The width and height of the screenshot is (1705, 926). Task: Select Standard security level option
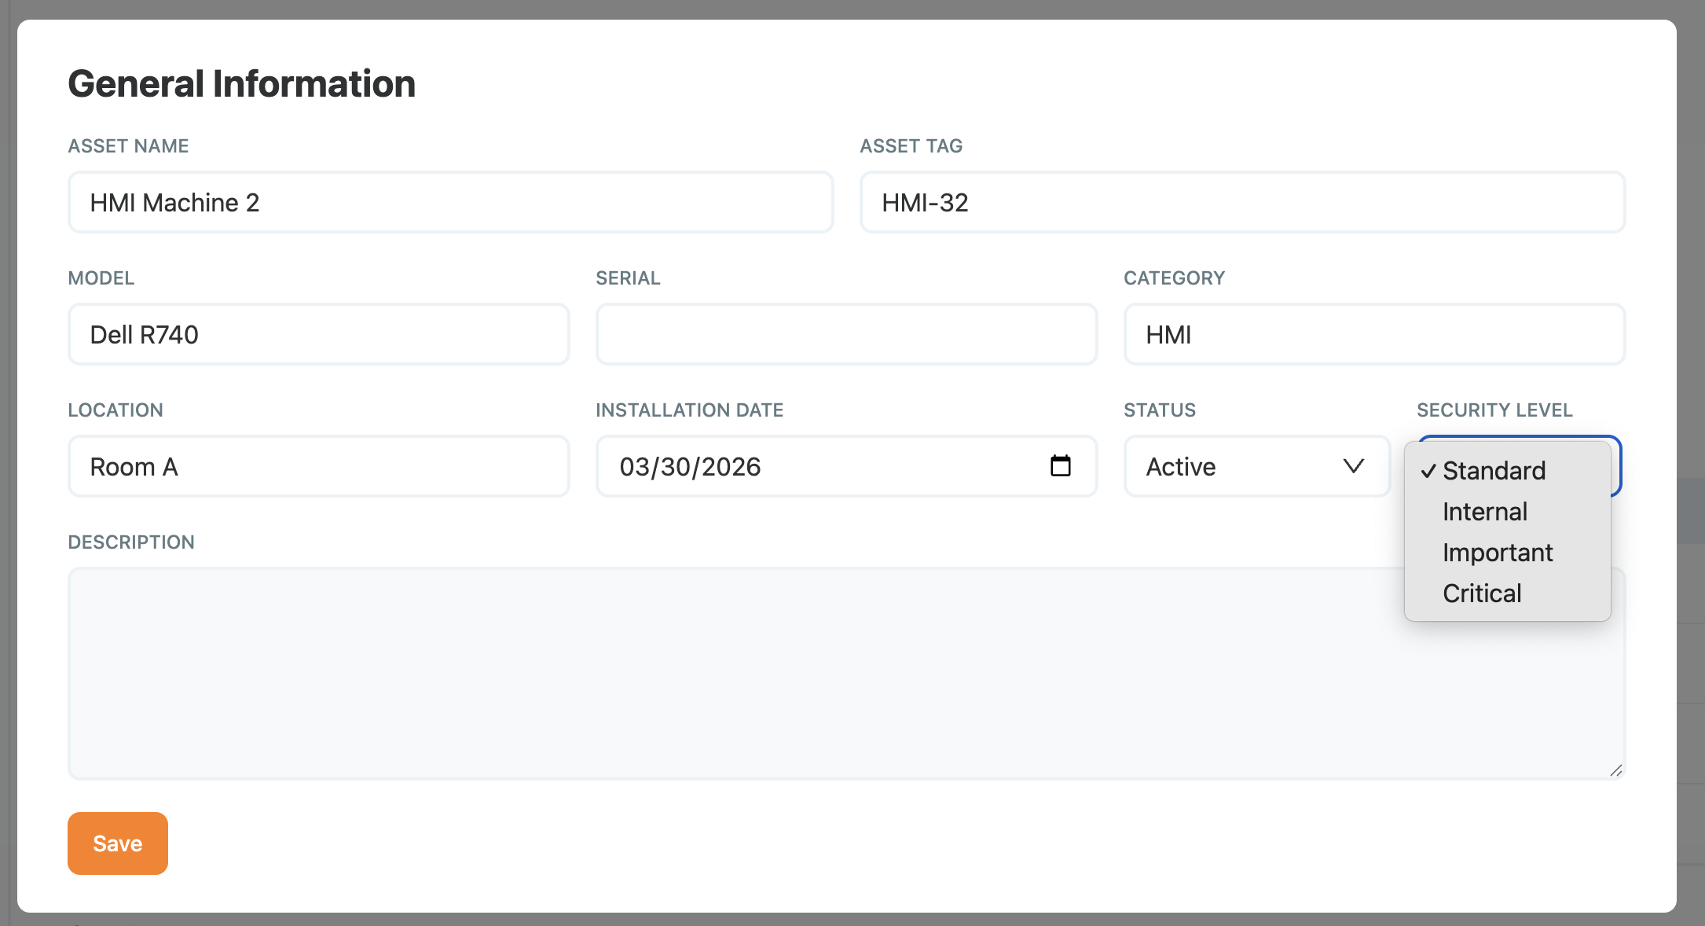click(x=1494, y=471)
